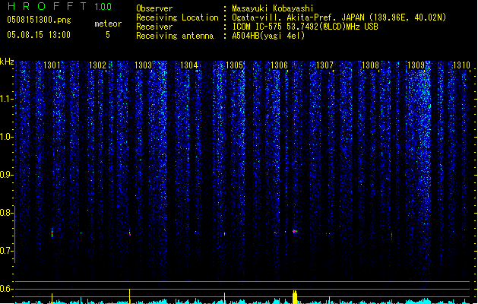Click the 1308 time marker

(370, 65)
